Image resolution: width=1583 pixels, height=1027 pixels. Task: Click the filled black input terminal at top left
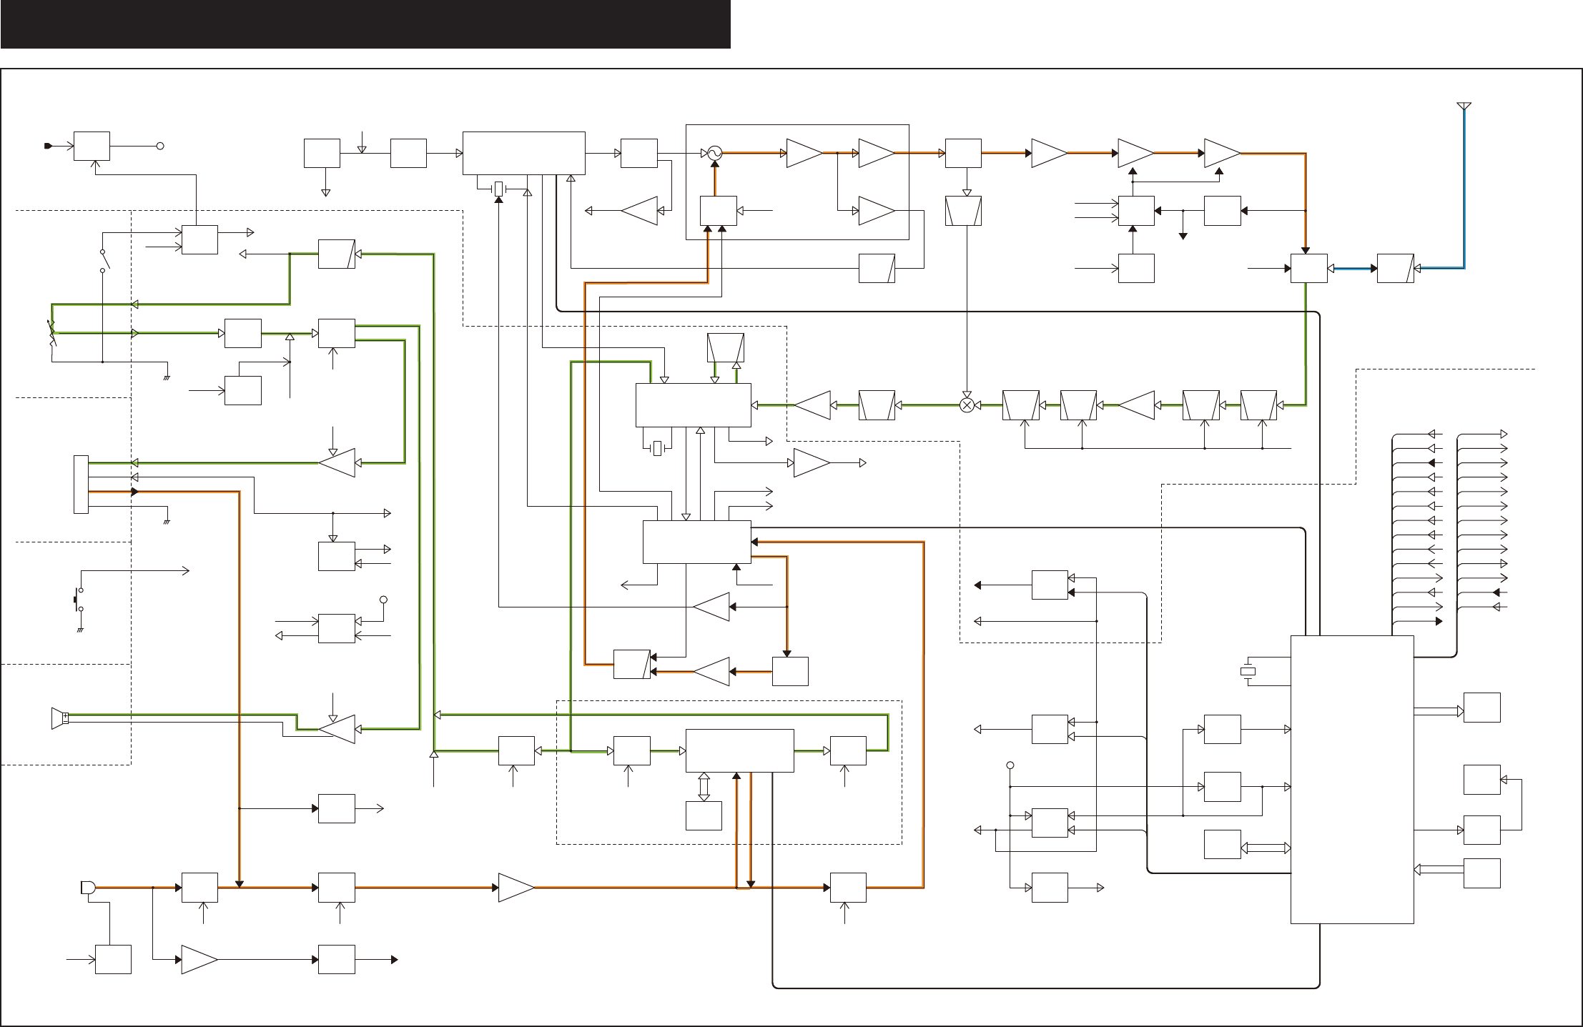pos(48,146)
